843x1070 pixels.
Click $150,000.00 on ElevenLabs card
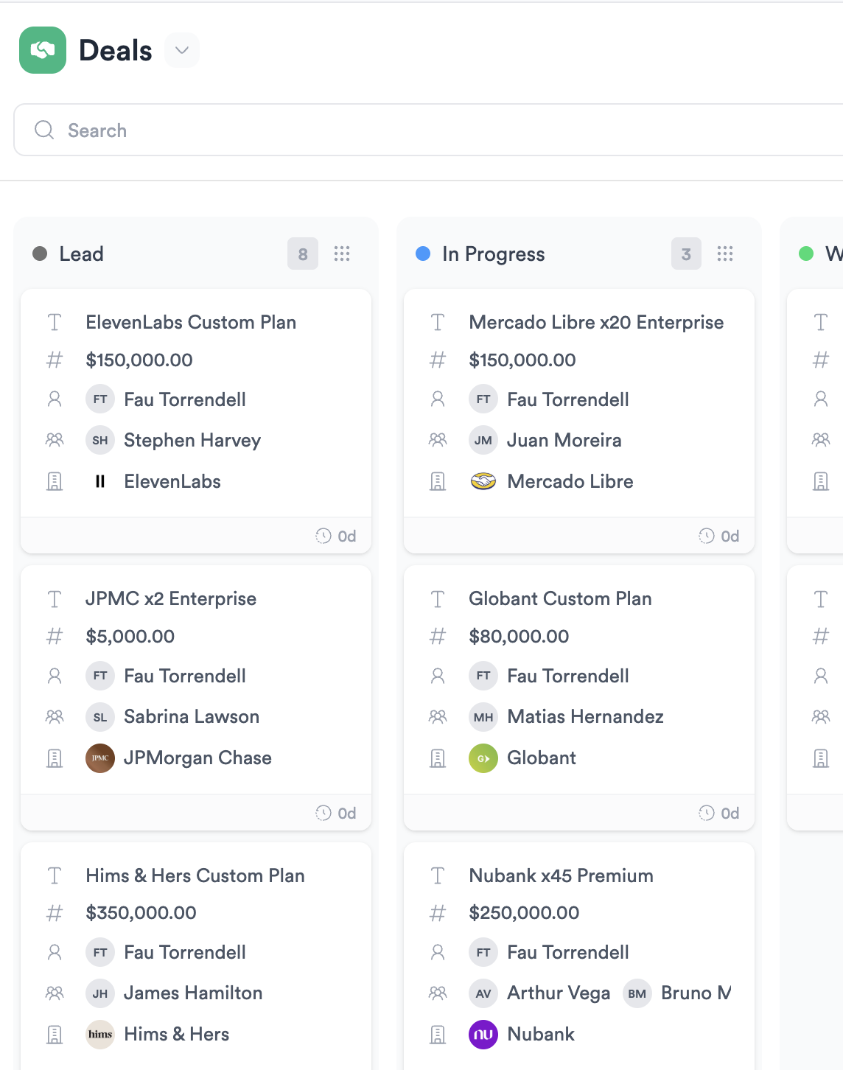(x=139, y=360)
